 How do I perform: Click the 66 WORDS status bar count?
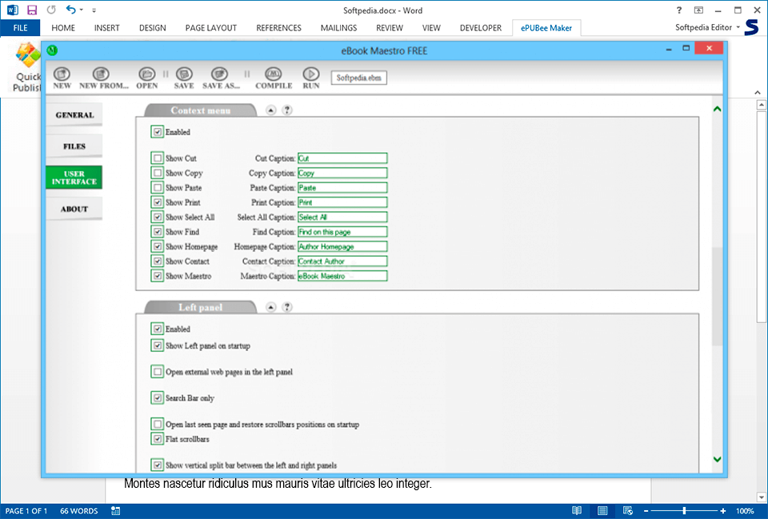[x=79, y=511]
